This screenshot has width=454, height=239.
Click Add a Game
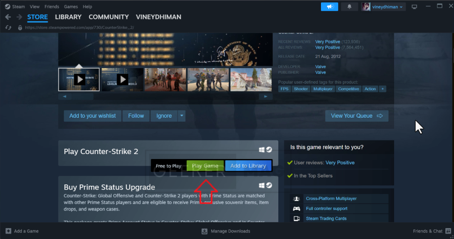[22, 231]
